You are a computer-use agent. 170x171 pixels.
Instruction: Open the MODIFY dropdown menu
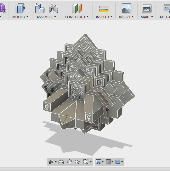[20, 17]
